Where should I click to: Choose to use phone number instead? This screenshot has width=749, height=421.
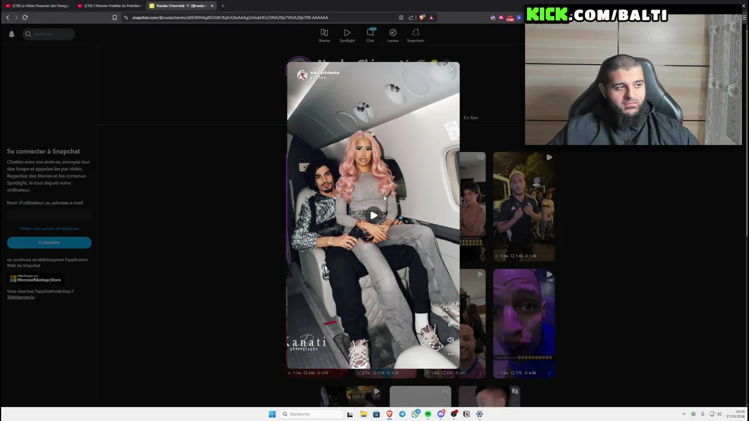click(49, 229)
